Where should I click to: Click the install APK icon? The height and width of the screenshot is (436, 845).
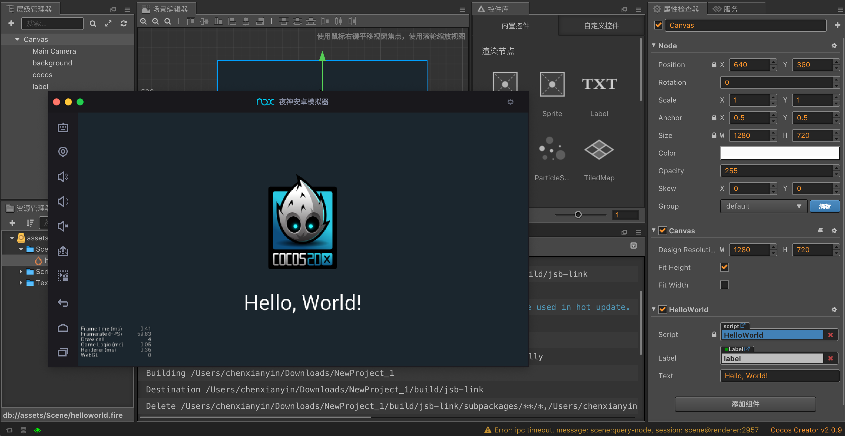pos(63,251)
